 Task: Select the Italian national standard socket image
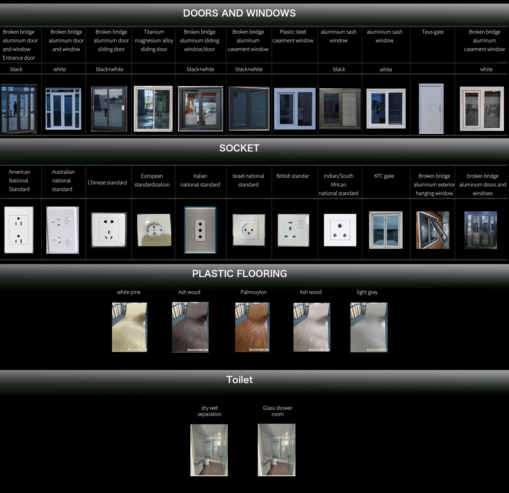200,230
